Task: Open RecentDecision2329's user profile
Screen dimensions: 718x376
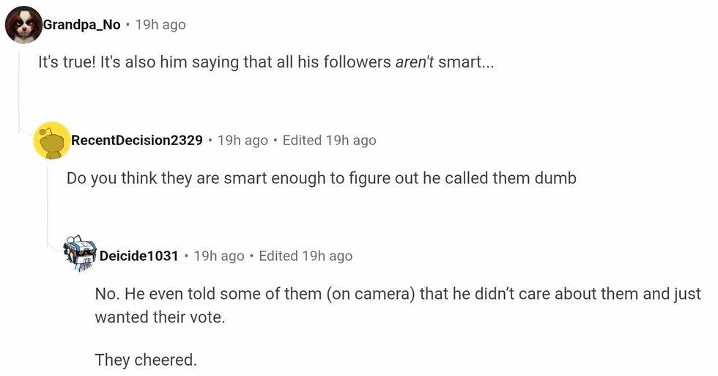Action: pyautogui.click(x=136, y=140)
